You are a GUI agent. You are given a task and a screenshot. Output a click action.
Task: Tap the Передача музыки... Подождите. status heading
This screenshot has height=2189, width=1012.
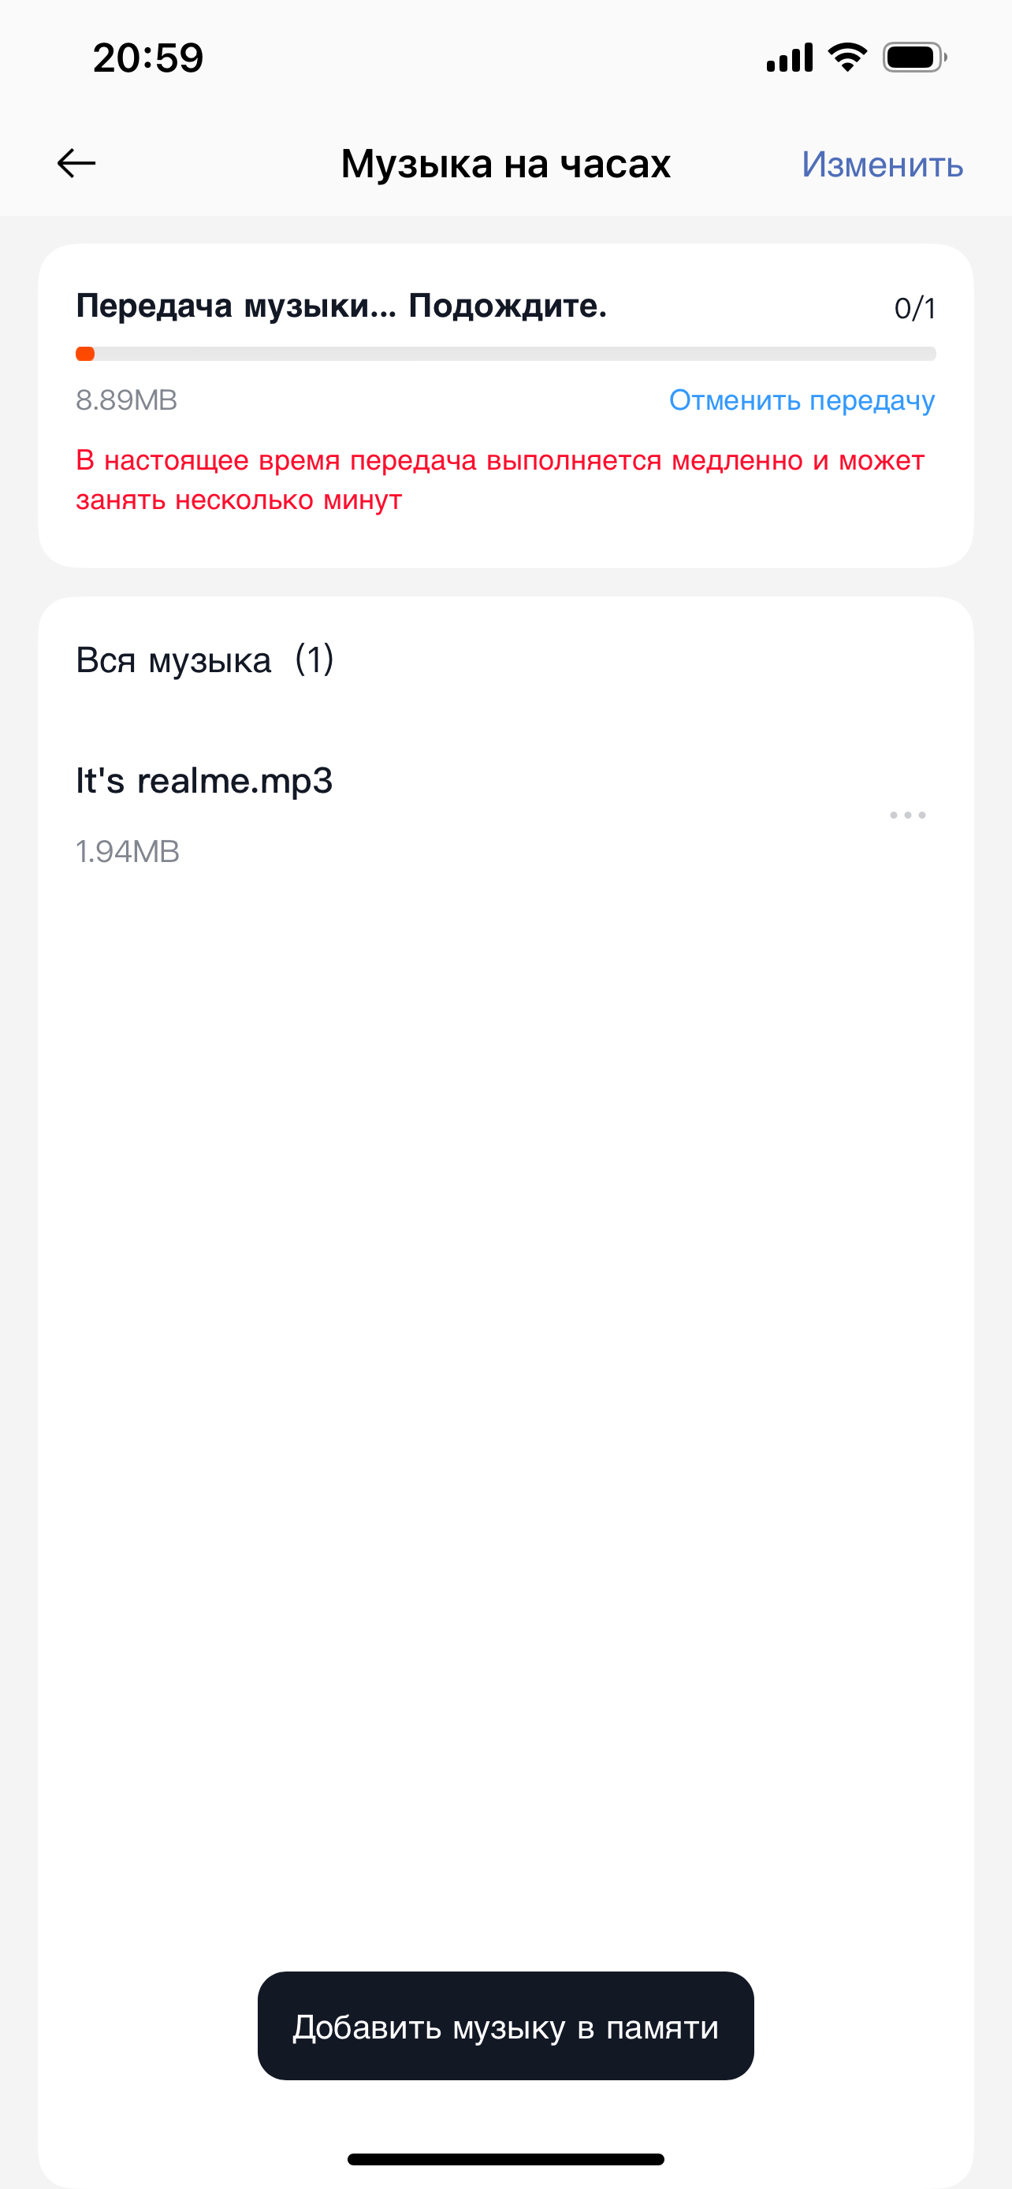(x=341, y=306)
